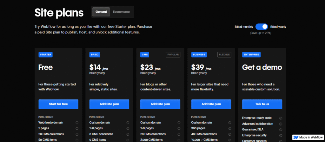The width and height of the screenshot is (325, 142).
Task: Click the $14 /mo price
Action: (x=99, y=67)
